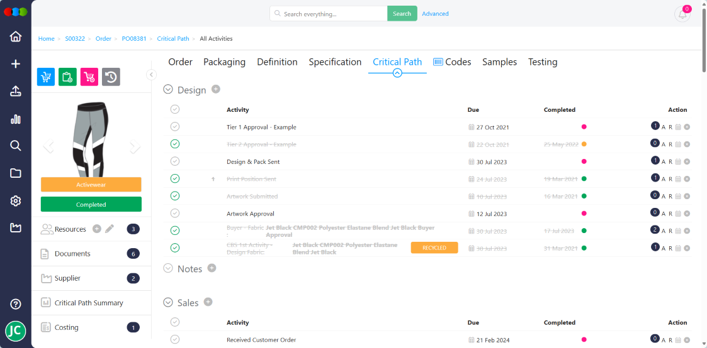The height and width of the screenshot is (348, 707).
Task: Edit Resources with the pencil icon
Action: tap(110, 229)
